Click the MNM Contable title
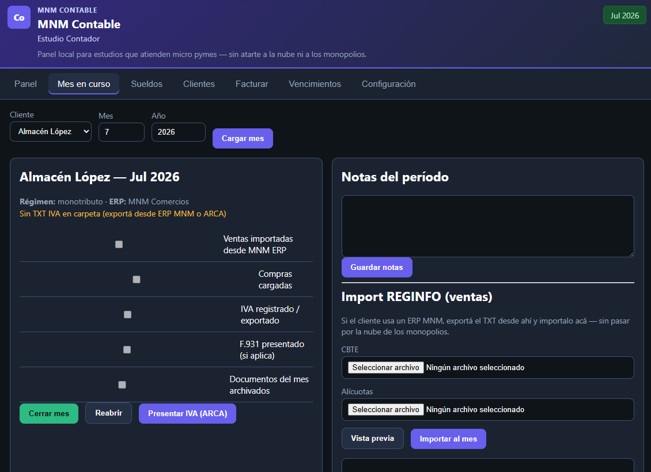This screenshot has width=651, height=472. pyautogui.click(x=79, y=25)
